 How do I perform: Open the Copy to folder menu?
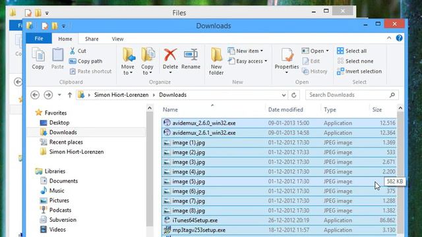[147, 61]
